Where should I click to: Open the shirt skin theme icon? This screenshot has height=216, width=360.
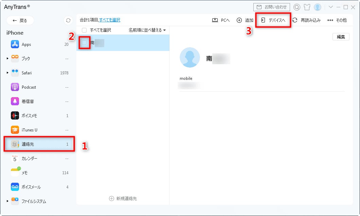click(x=307, y=7)
